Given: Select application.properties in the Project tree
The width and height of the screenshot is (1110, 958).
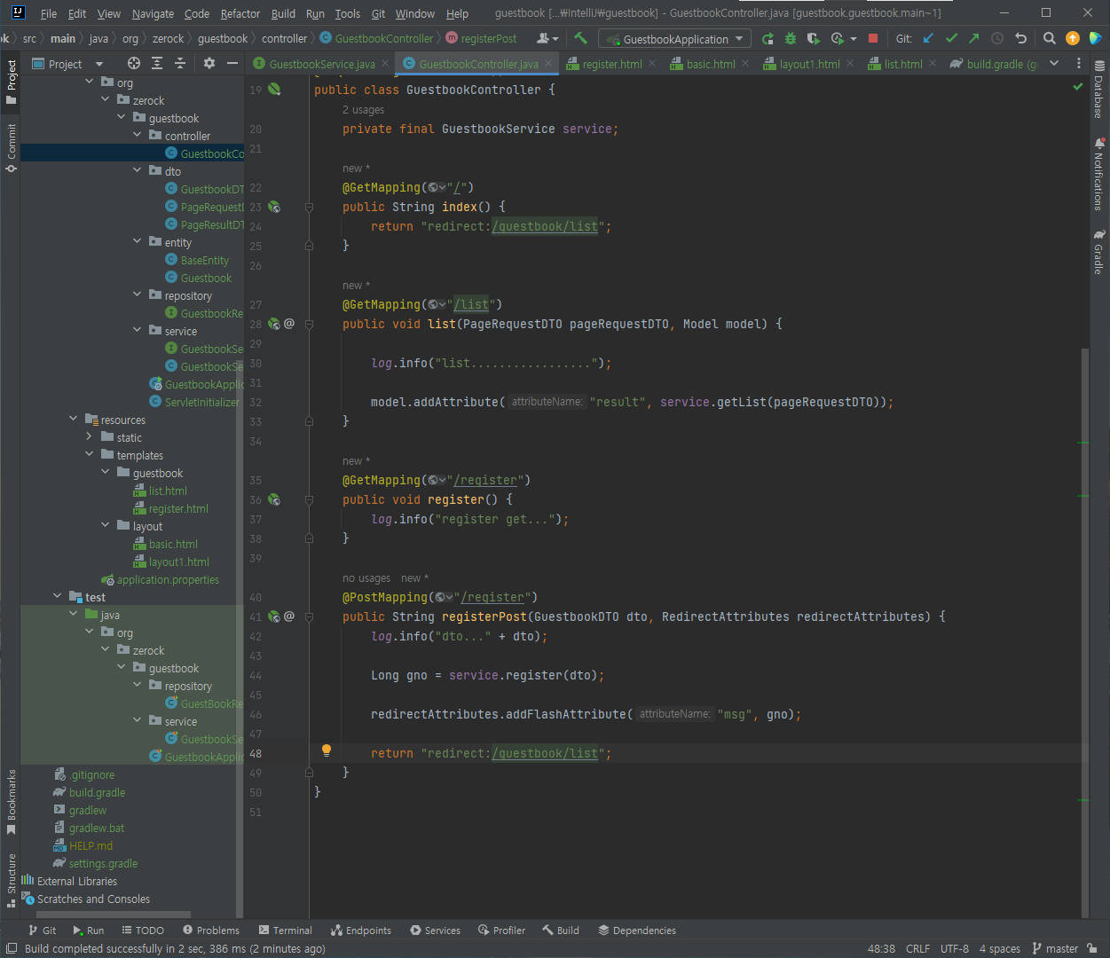Looking at the screenshot, I should click(168, 579).
